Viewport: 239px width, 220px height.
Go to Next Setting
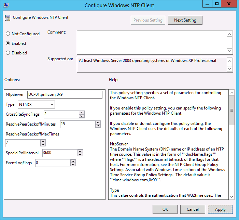click(x=185, y=20)
